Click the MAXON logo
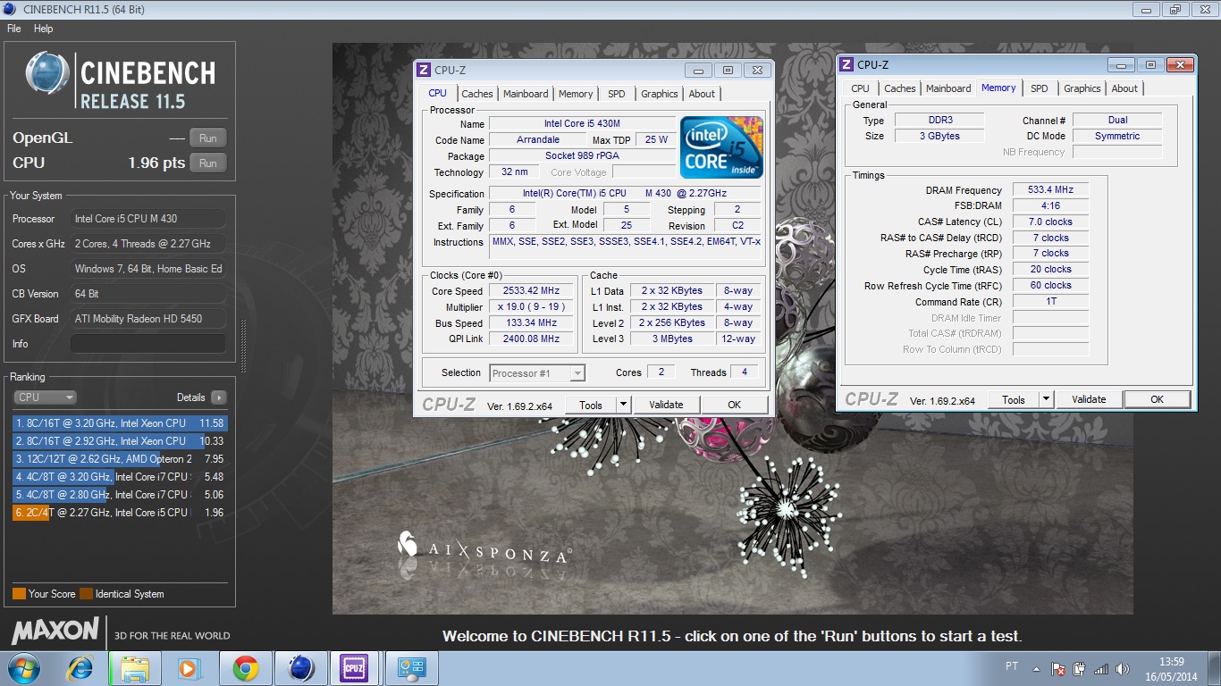 pyautogui.click(x=55, y=631)
